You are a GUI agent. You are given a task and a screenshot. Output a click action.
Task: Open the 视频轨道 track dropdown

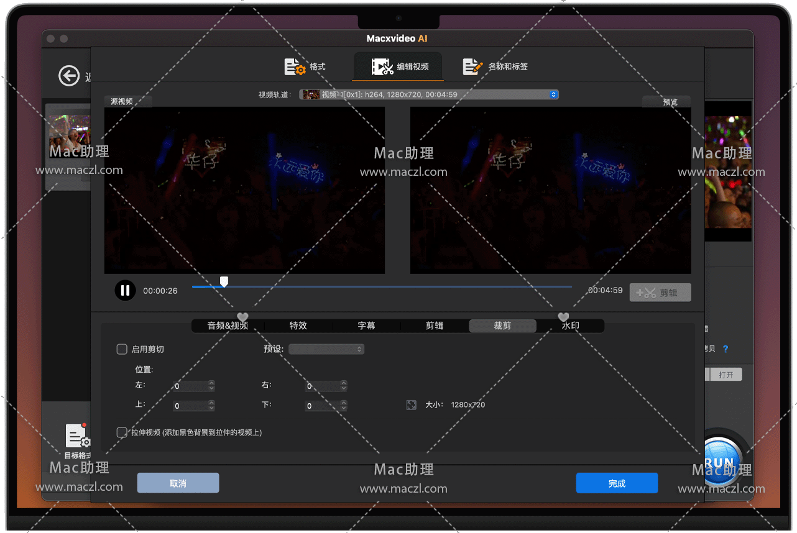[x=429, y=94]
